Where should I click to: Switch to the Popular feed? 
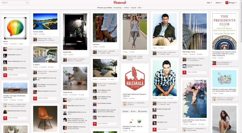[133, 8]
